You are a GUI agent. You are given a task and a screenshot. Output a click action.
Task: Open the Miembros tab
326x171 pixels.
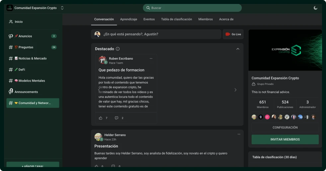[x=205, y=19]
